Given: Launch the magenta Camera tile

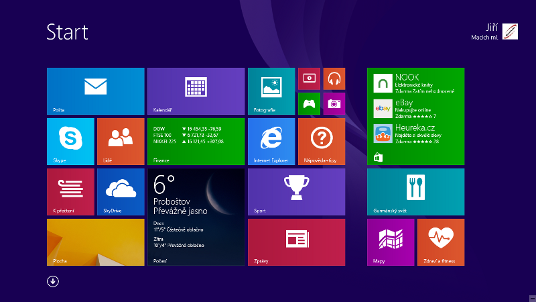Looking at the screenshot, I should click(334, 103).
